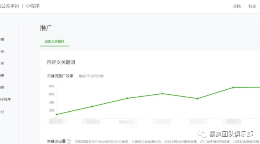Image resolution: width=260 pixels, height=144 pixels.
Task: Click the 关键词设置 label
Action: coord(56,142)
